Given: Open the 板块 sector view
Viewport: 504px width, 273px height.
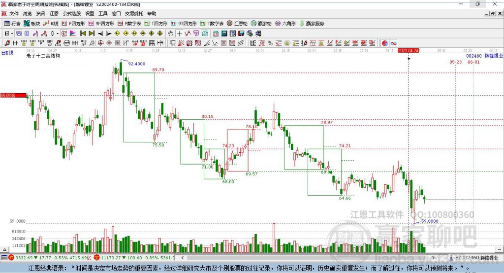Looking at the screenshot, I should 32,24.
